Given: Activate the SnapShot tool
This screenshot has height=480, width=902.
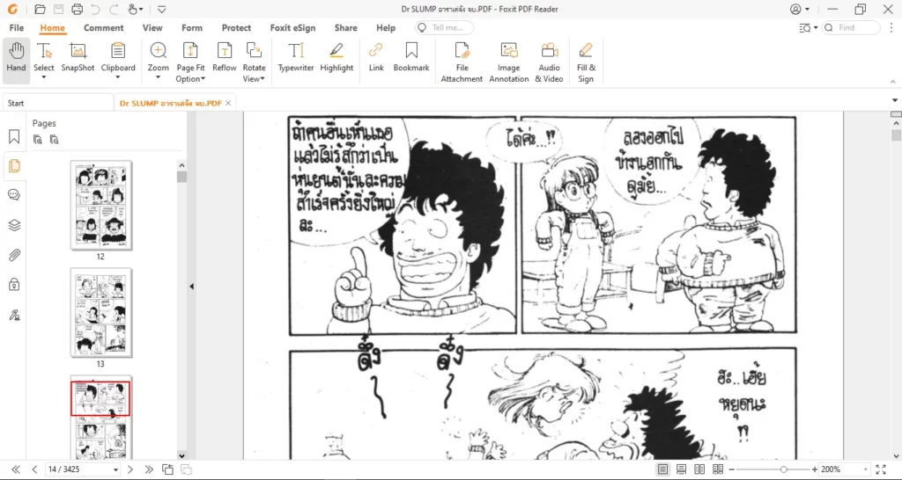Looking at the screenshot, I should point(78,57).
